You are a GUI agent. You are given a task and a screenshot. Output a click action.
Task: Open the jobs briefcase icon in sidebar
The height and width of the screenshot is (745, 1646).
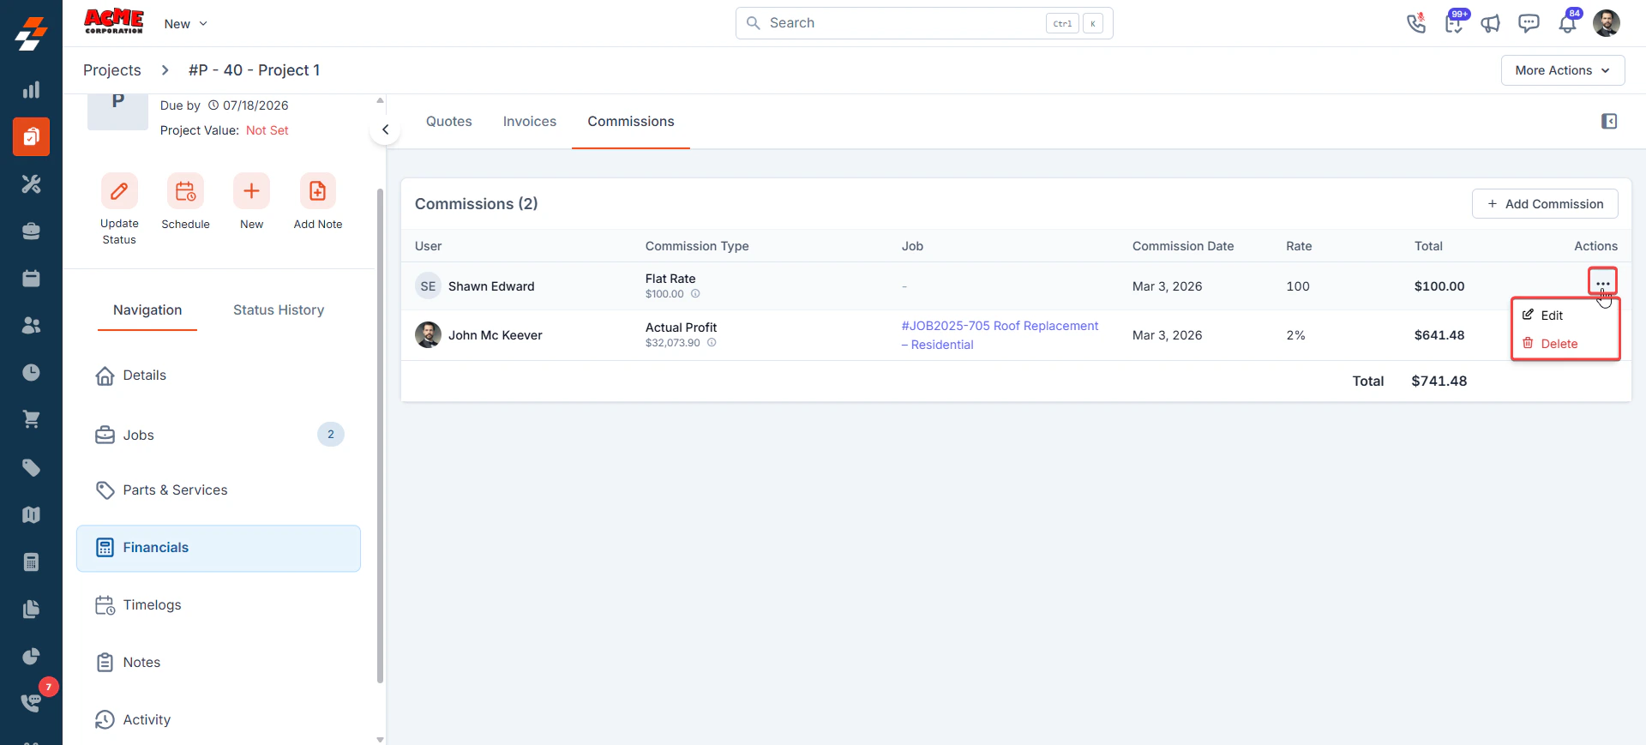[31, 231]
